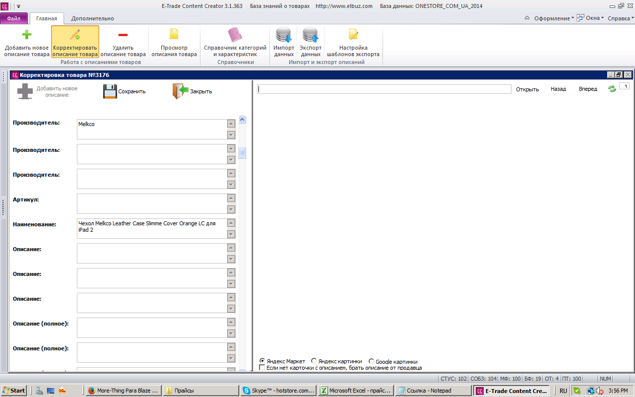Click Удалить описание товара minus icon
The height and width of the screenshot is (397, 635).
123,35
